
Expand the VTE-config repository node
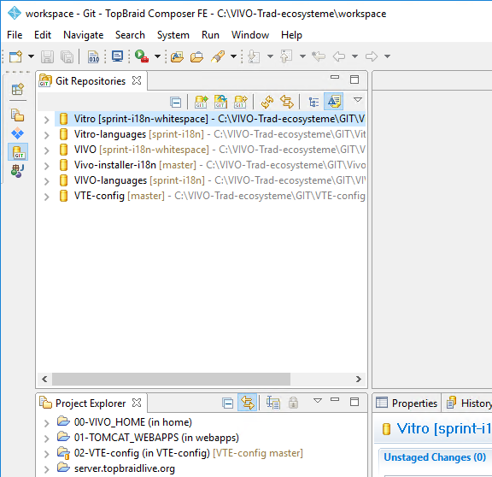[46, 197]
